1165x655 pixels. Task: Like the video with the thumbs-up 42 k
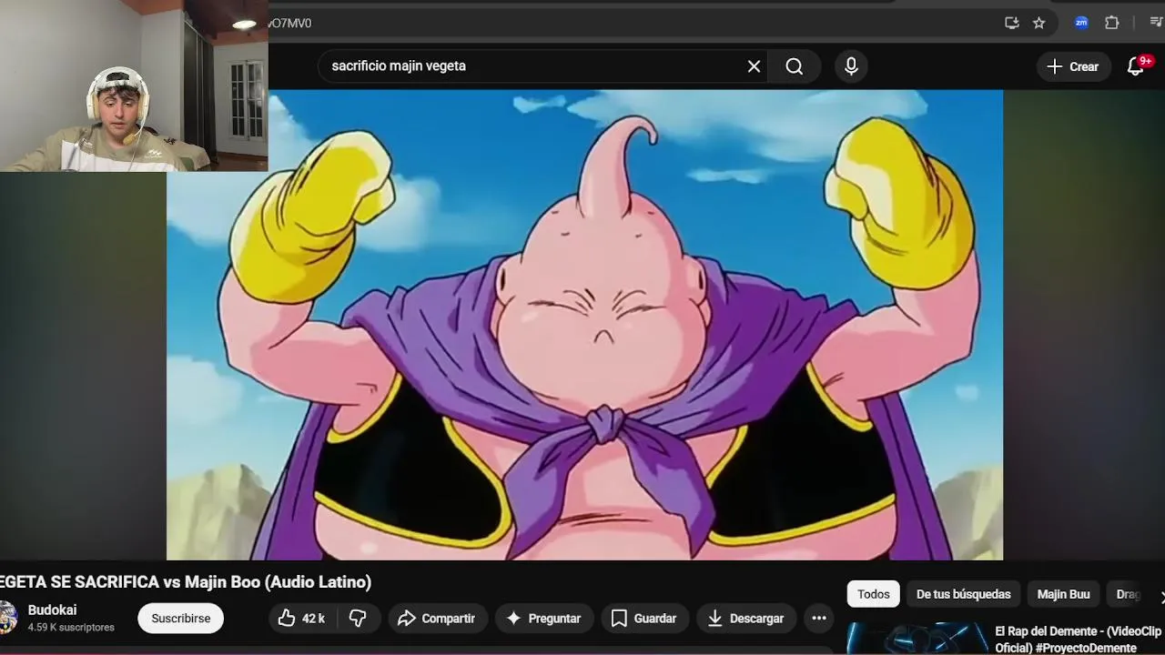[301, 619]
